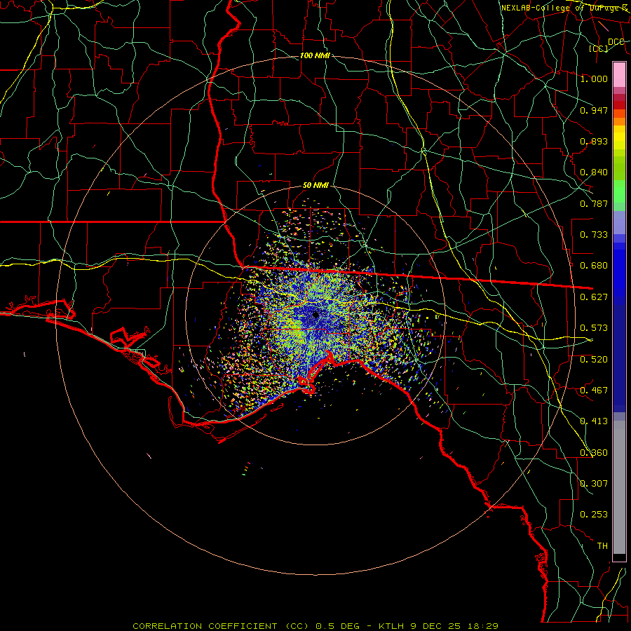Select the 1.000 color scale value
The height and width of the screenshot is (631, 631).
[594, 79]
